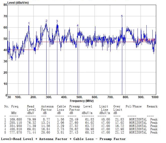Viewport: 166px width, 143px height.
Task: Click the preamp factor value 28.49
Action: pyautogui.click(x=74, y=119)
